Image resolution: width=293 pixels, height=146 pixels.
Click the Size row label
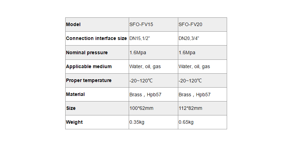click(x=71, y=108)
